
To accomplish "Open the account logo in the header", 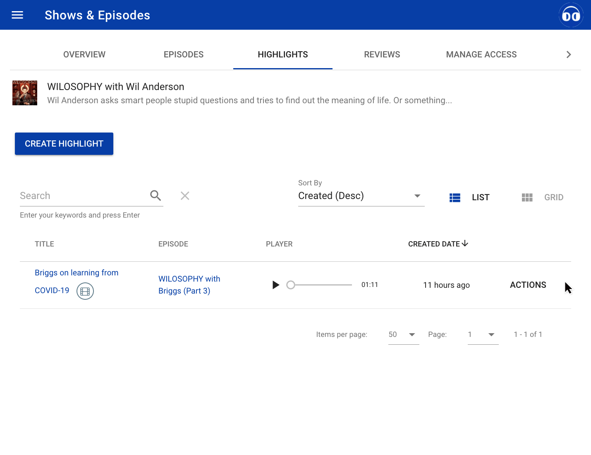I will (571, 15).
